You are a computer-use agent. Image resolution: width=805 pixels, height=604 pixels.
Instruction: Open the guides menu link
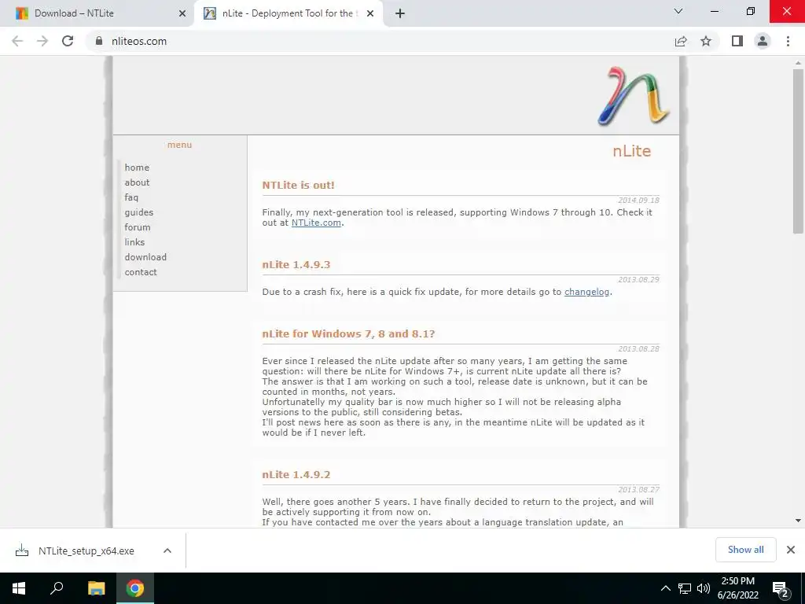coord(138,212)
